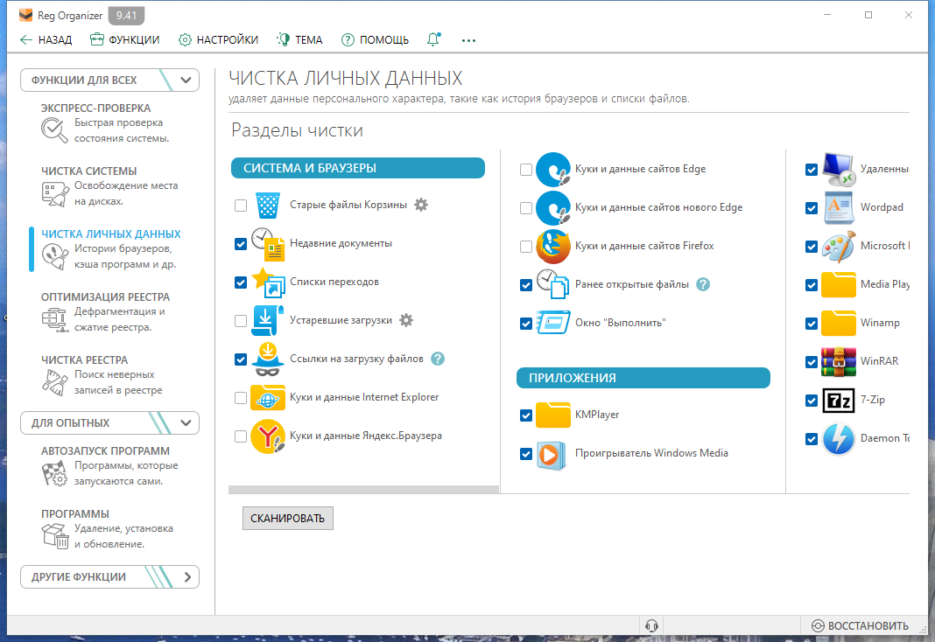935x642 pixels.
Task: Click question icon beside Ссылки на загрузку файлов
Action: (438, 359)
